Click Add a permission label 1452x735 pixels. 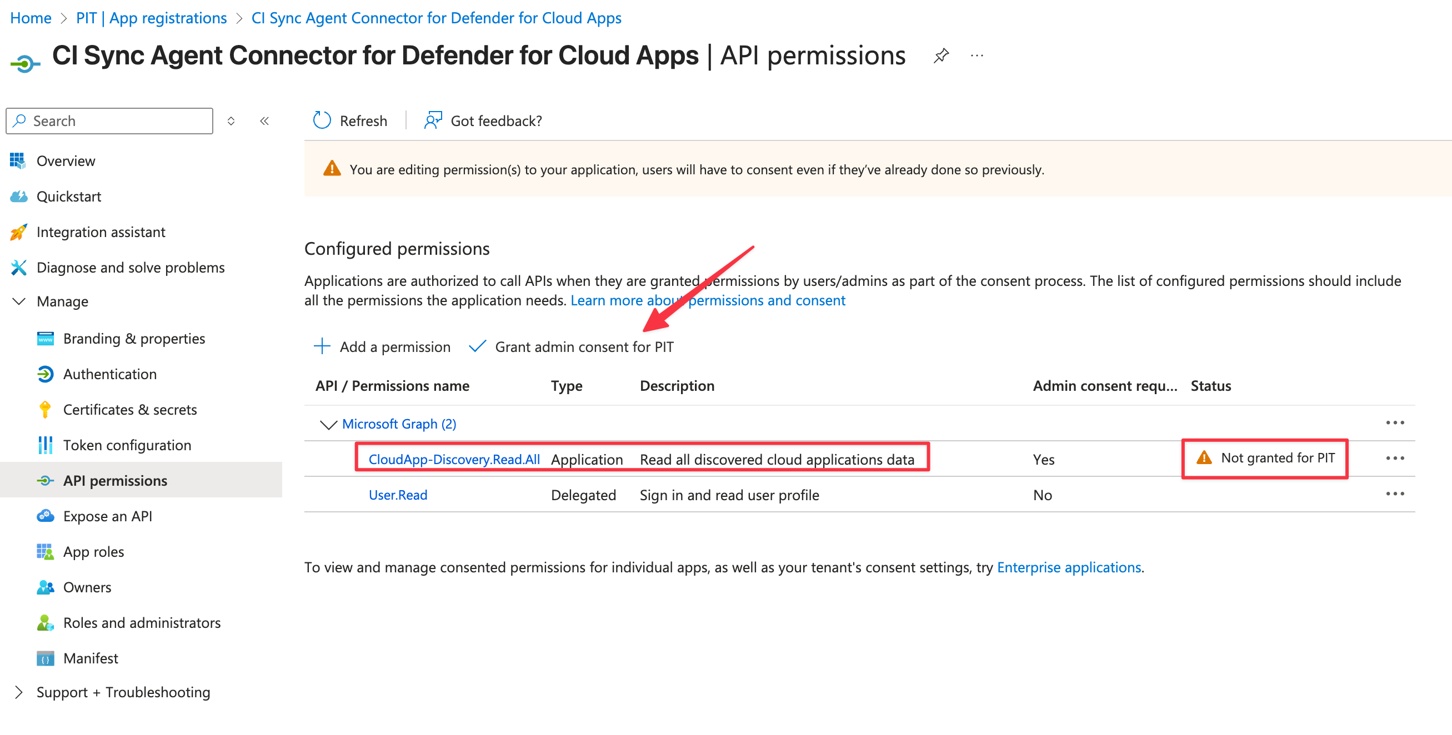click(394, 346)
